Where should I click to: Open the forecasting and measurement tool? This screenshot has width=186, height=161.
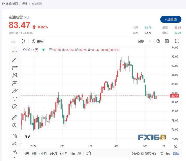[x=15, y=83]
